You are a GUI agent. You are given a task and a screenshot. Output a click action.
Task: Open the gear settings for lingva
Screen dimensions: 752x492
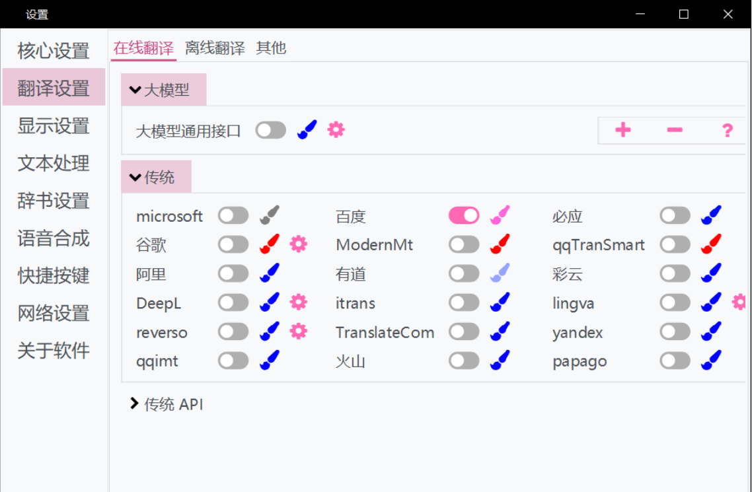[x=739, y=302]
